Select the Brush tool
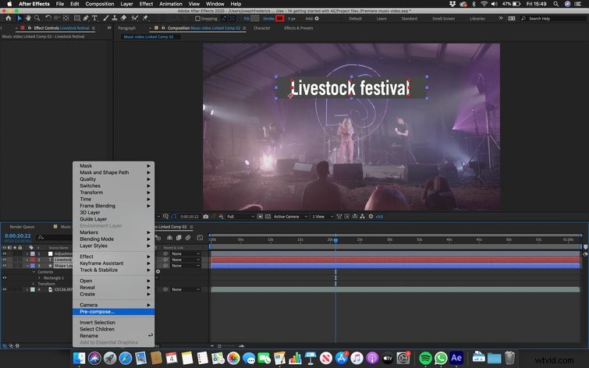Screen dimensions: 589x368 tap(106, 18)
